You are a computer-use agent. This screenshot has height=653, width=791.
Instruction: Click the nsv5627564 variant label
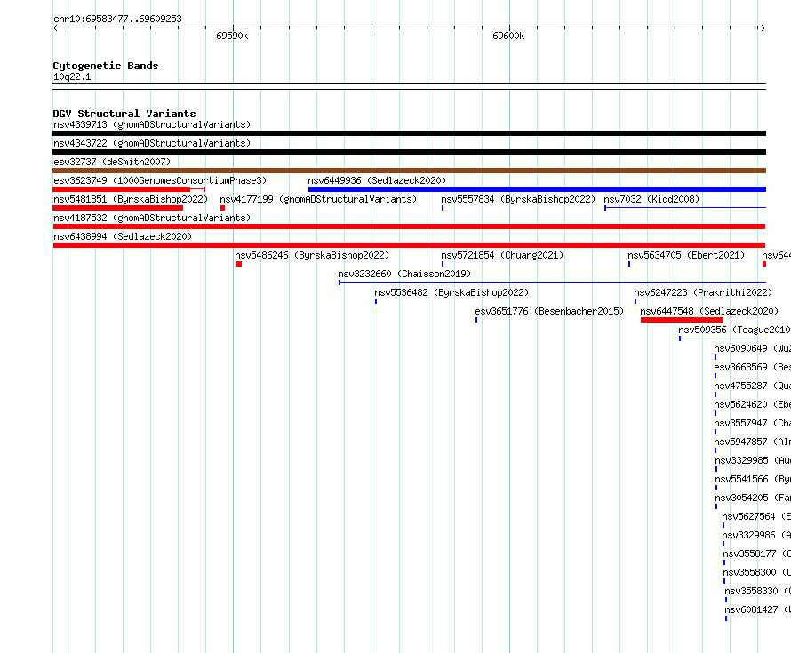pyautogui.click(x=756, y=516)
